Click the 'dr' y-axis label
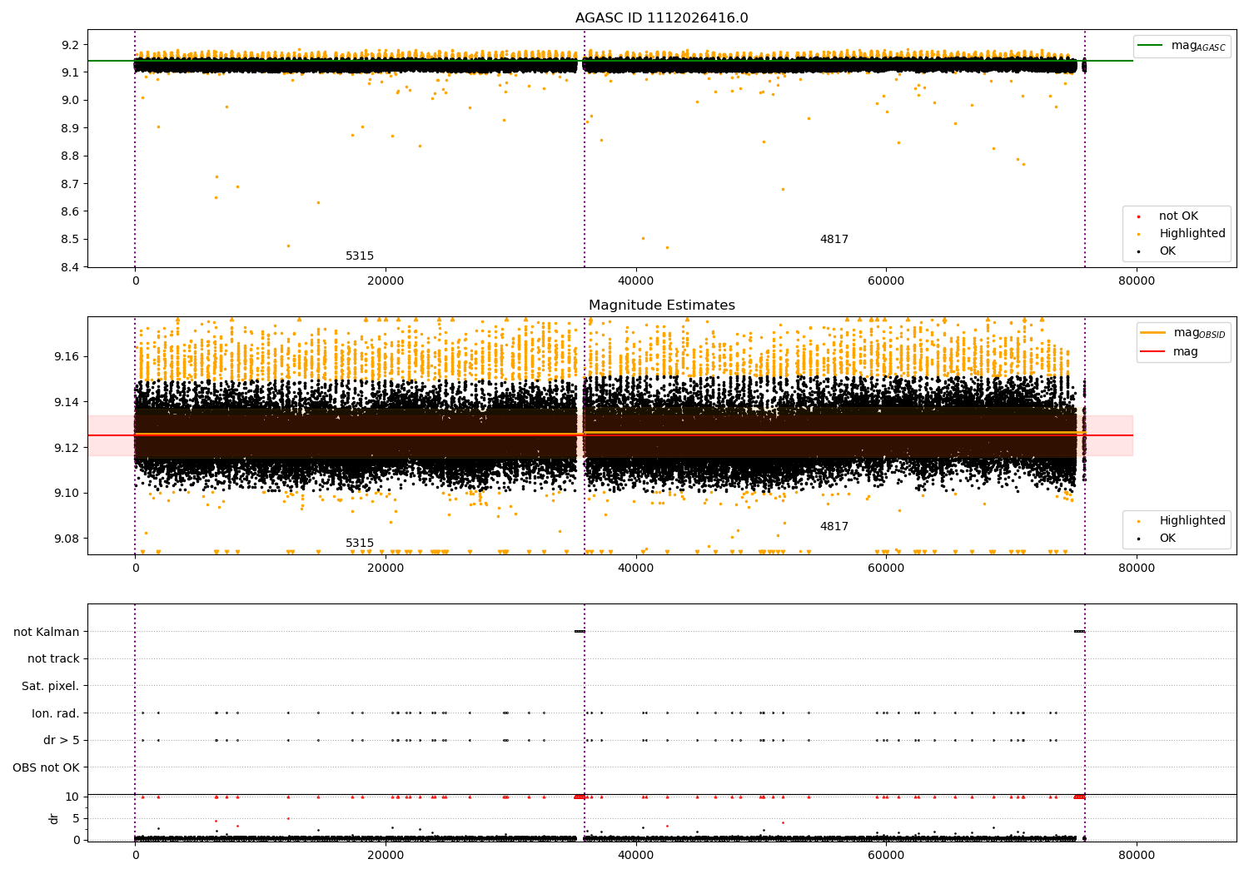Screen dimensions: 1249x874 point(54,818)
